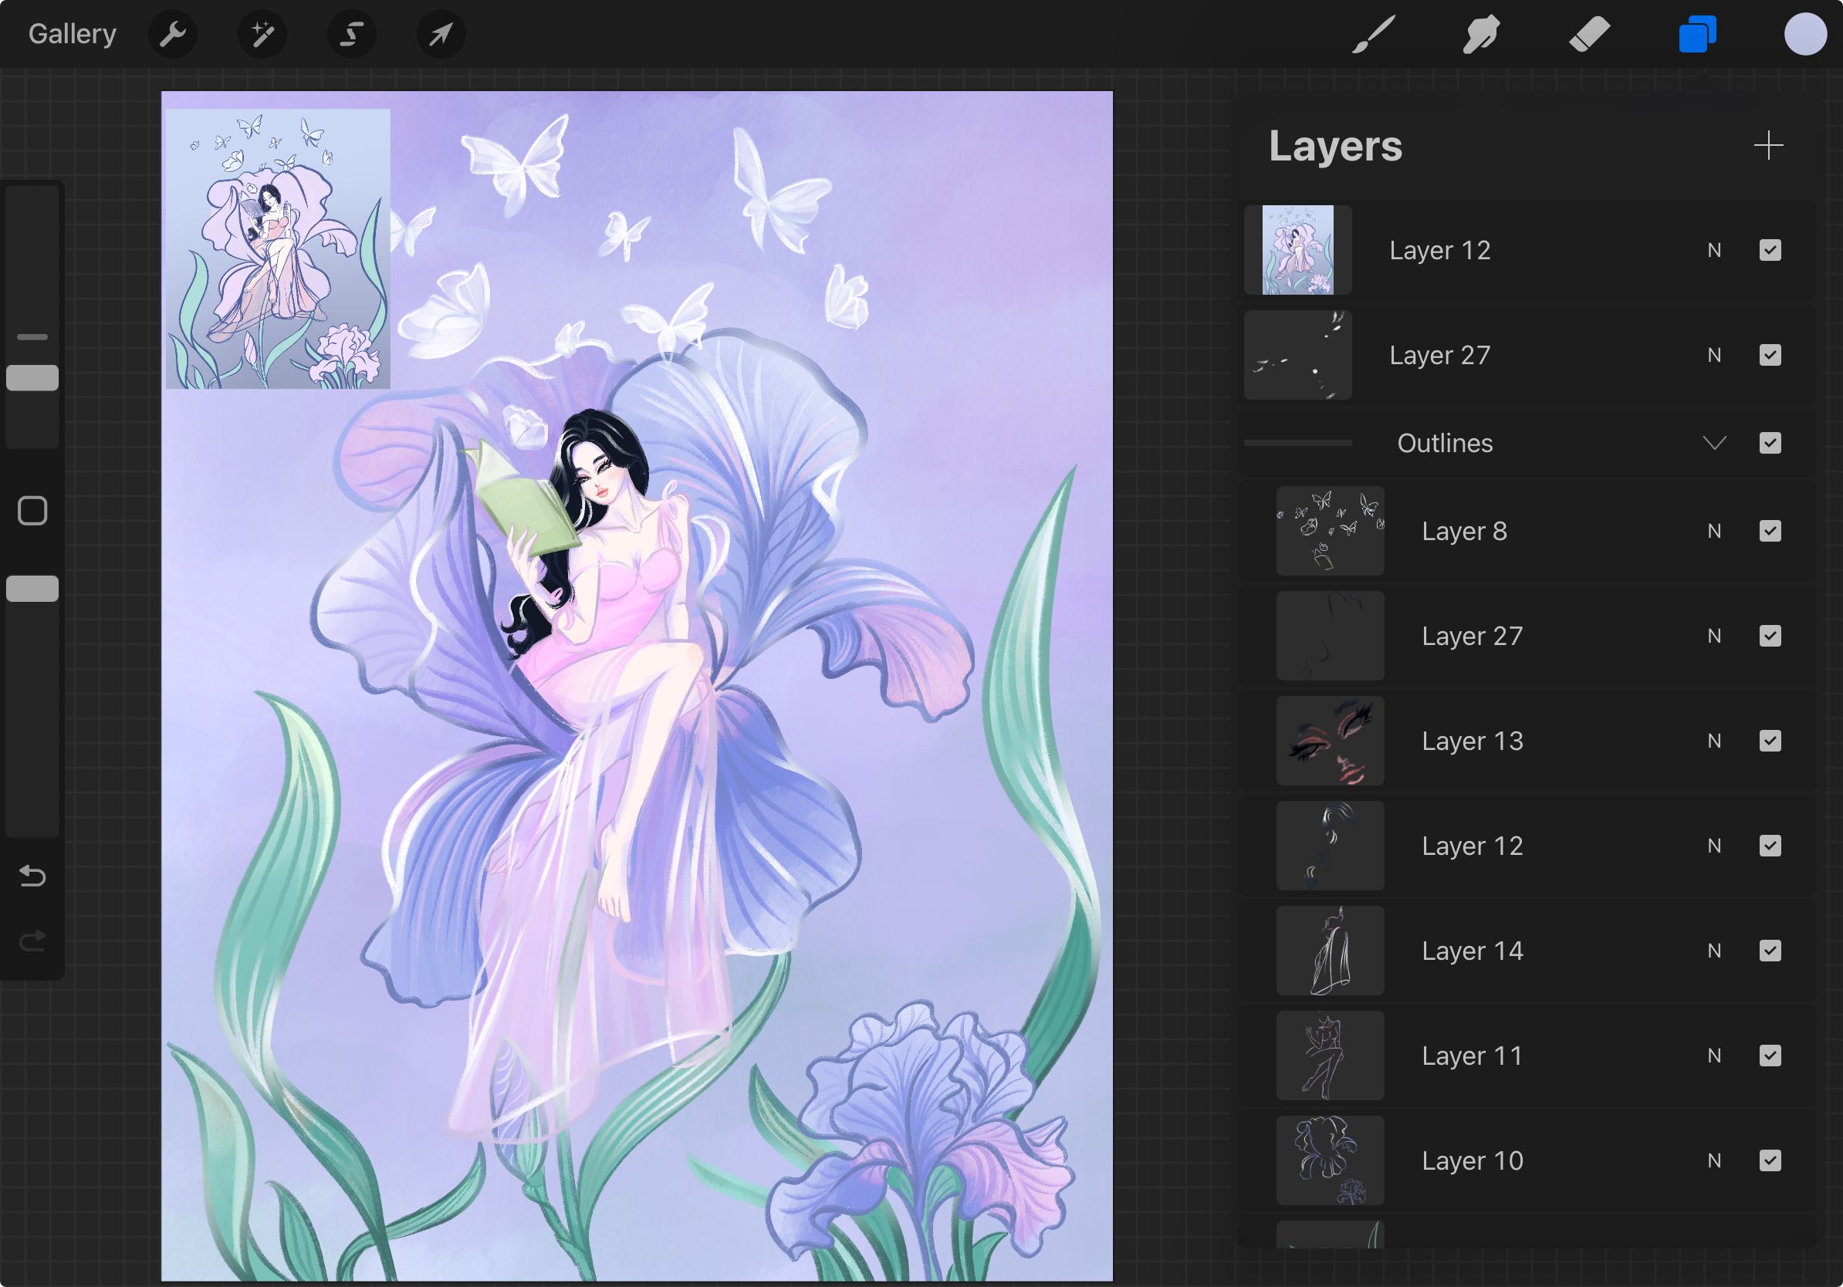This screenshot has height=1287, width=1843.
Task: Open the active color circle
Action: [1805, 35]
